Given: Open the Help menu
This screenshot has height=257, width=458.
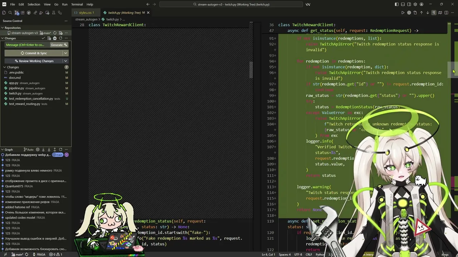Looking at the screenshot, I should (90, 4).
